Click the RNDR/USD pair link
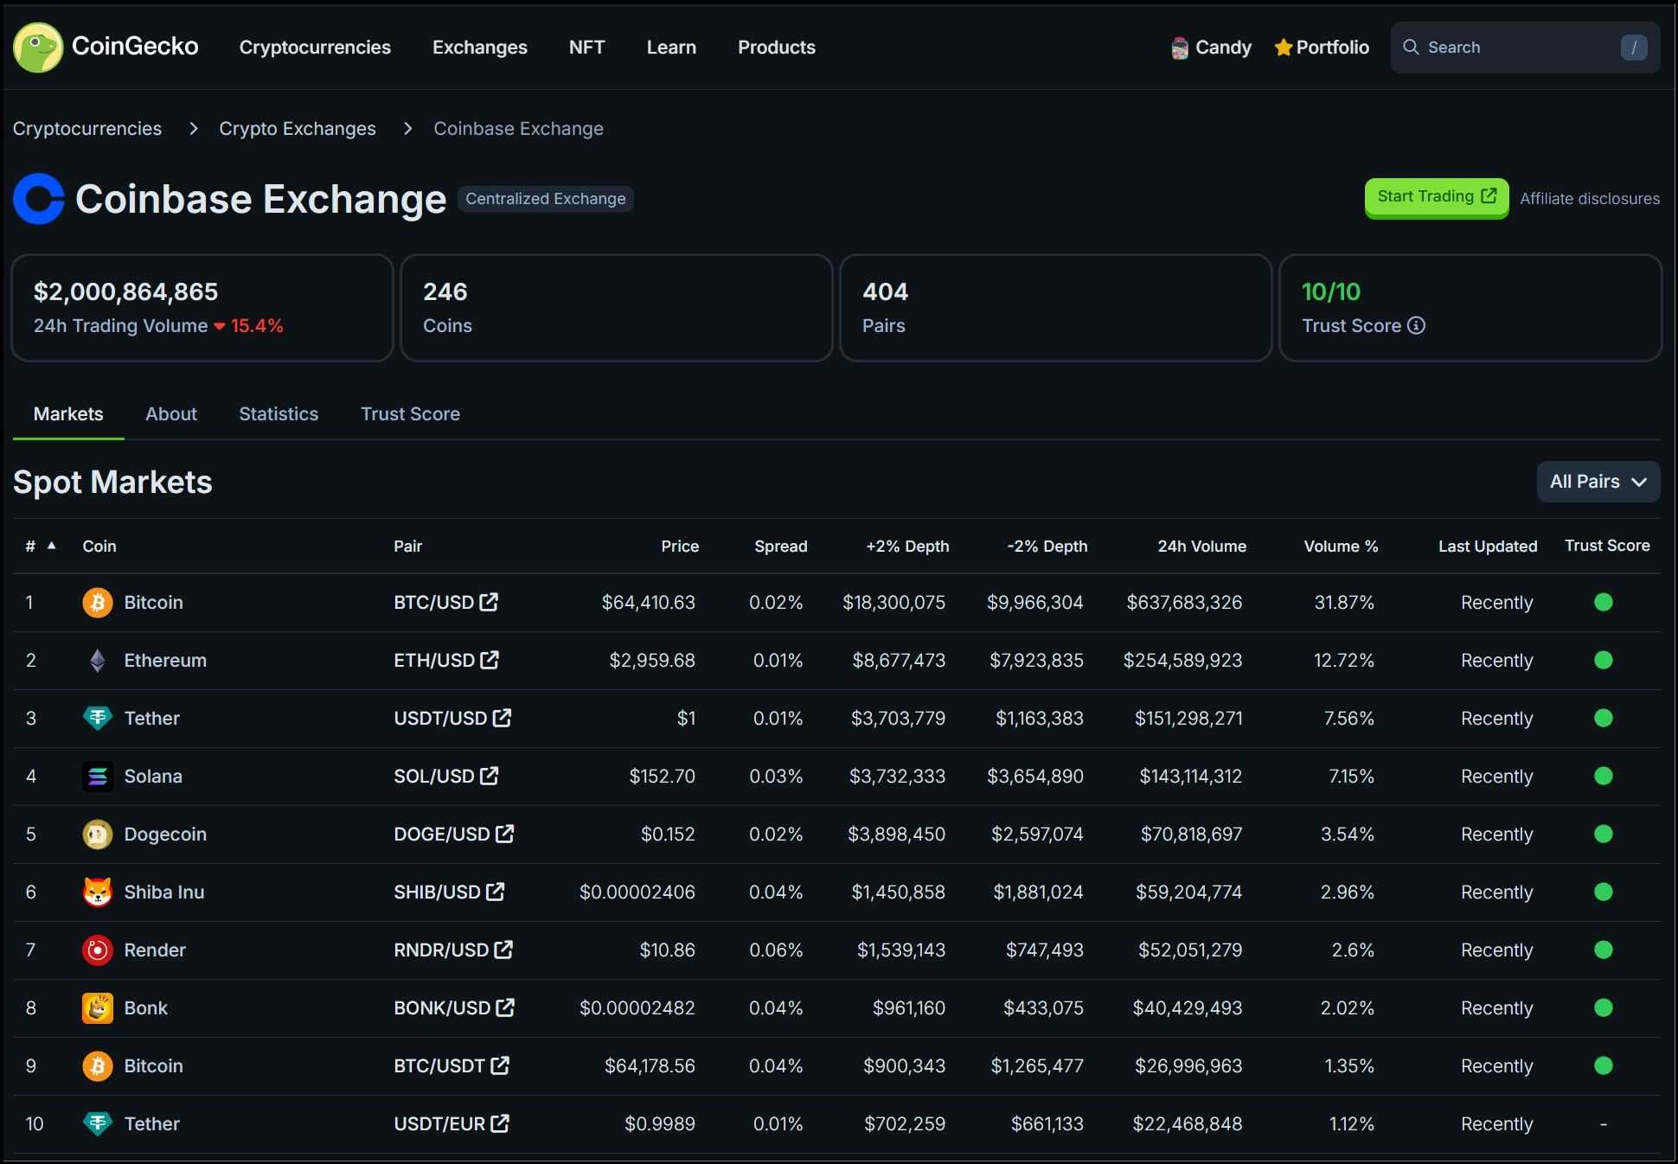Image resolution: width=1678 pixels, height=1164 pixels. (x=441, y=950)
